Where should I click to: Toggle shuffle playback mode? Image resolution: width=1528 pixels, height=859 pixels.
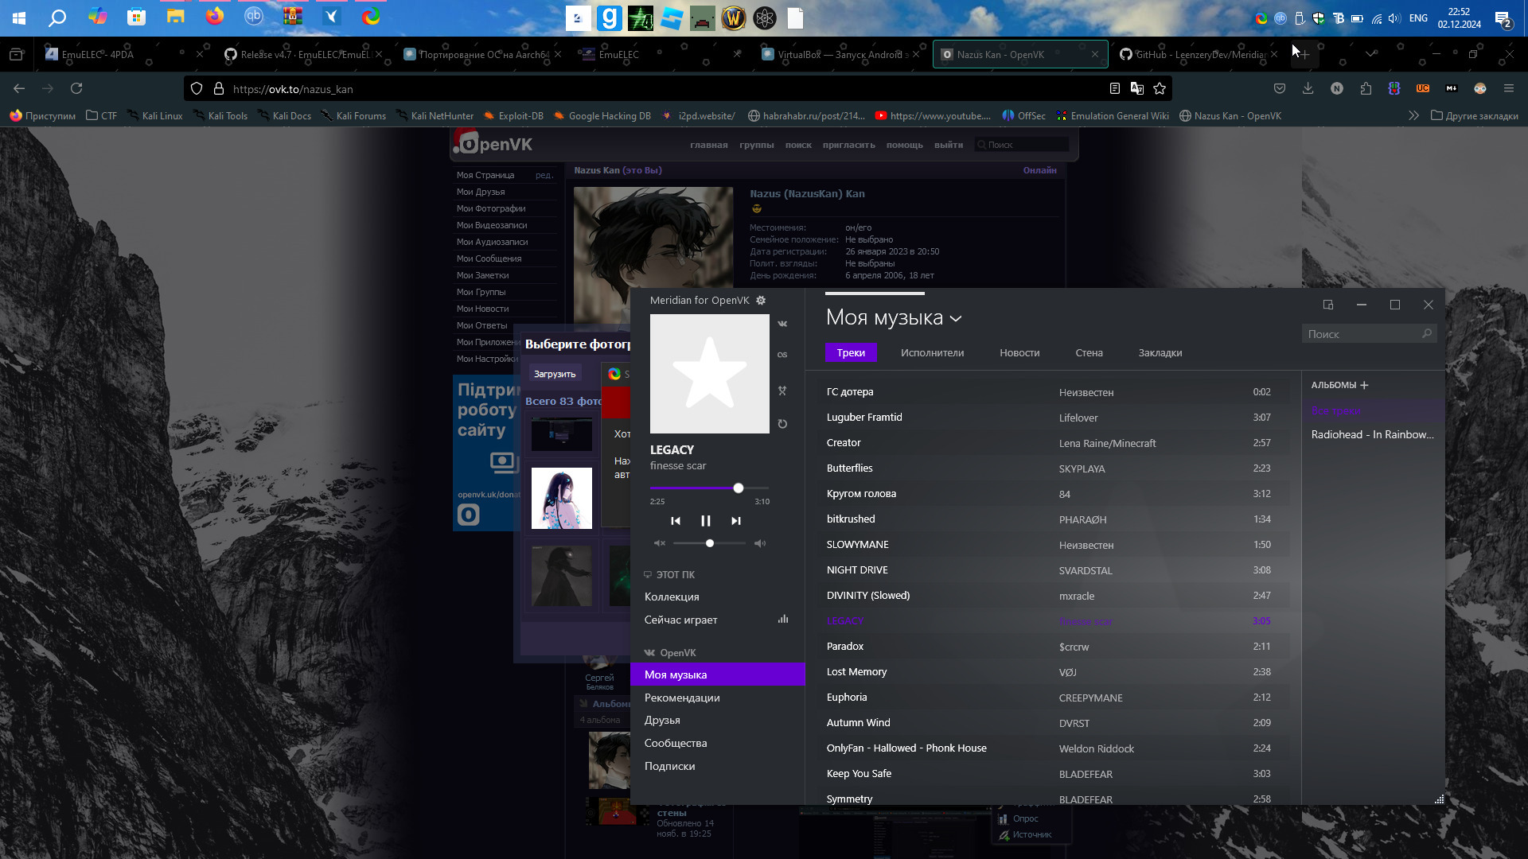point(782,391)
